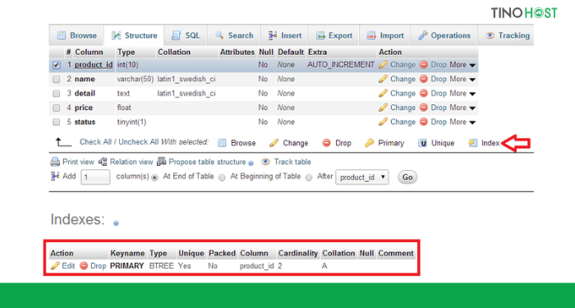Open the Export tab

(x=334, y=35)
